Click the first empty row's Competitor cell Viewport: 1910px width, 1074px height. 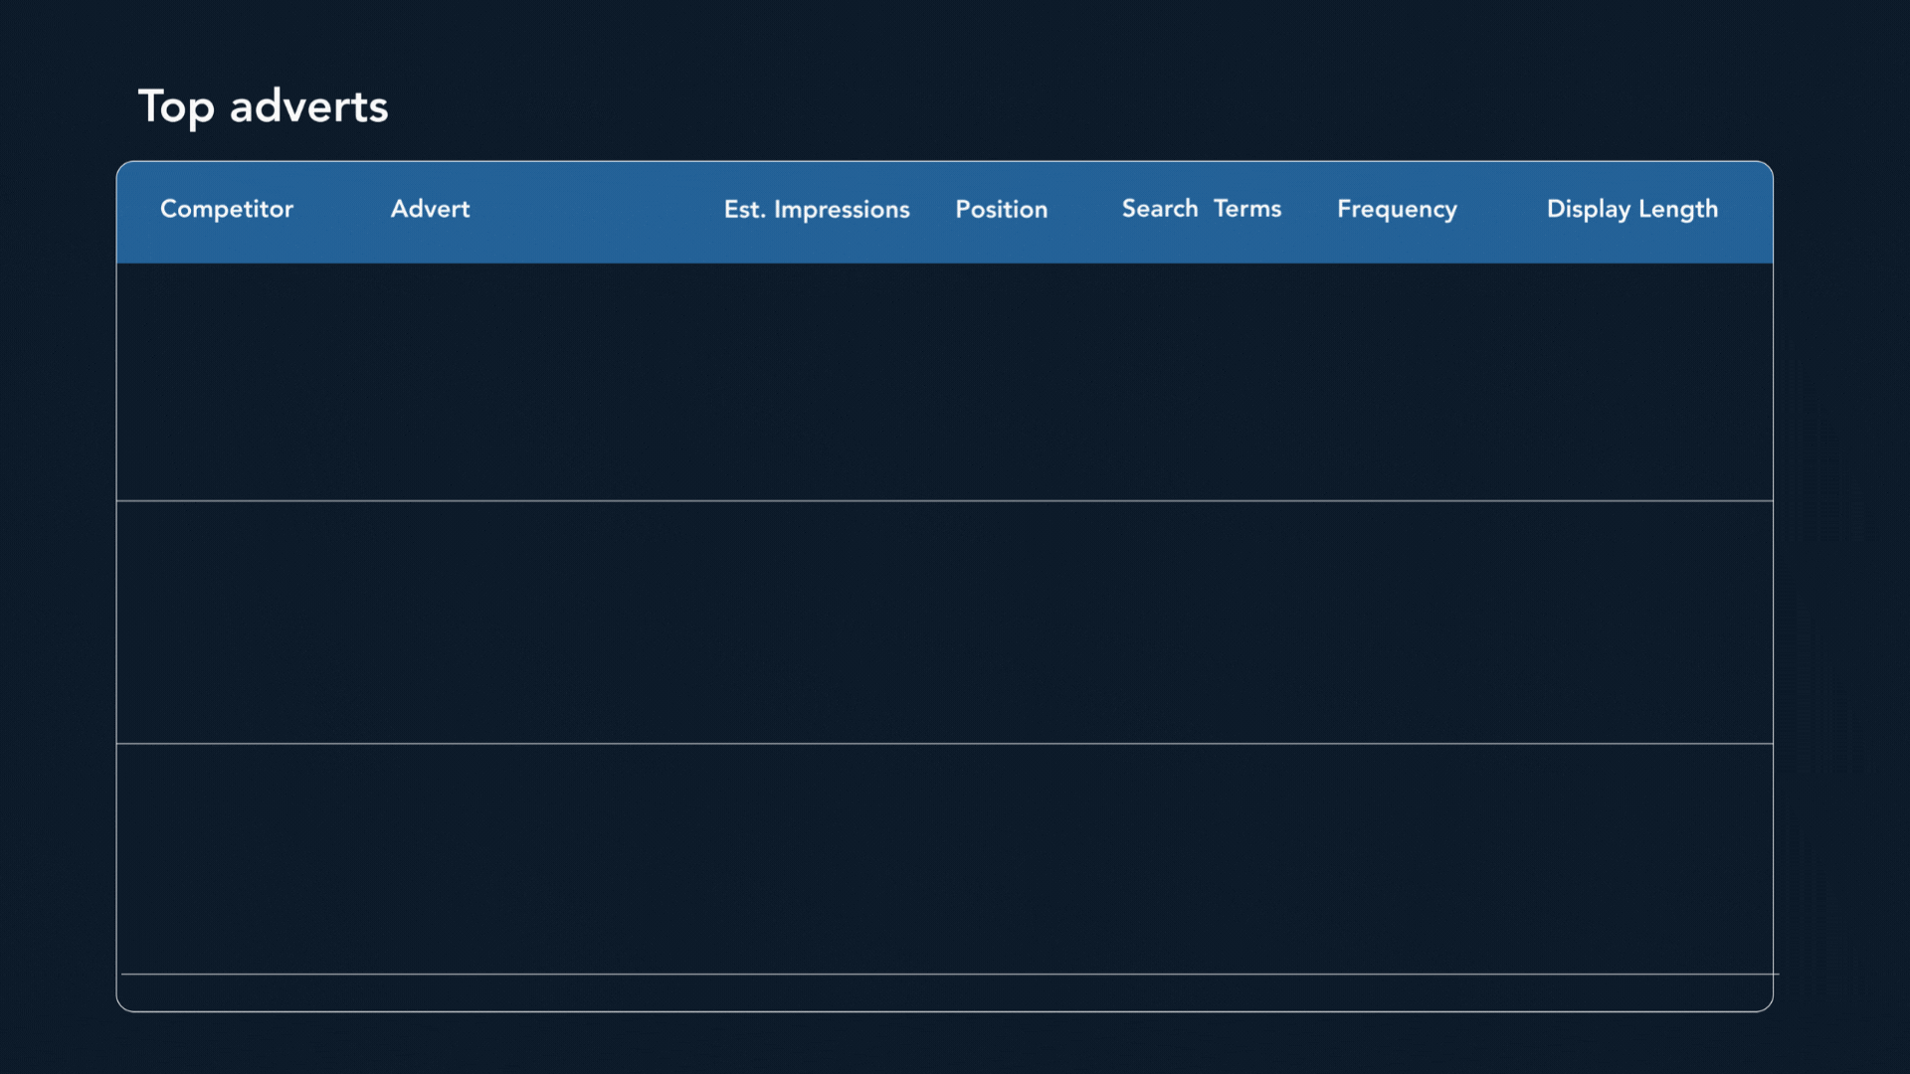(227, 382)
